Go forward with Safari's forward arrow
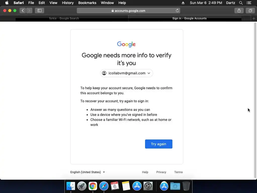 coord(29,11)
